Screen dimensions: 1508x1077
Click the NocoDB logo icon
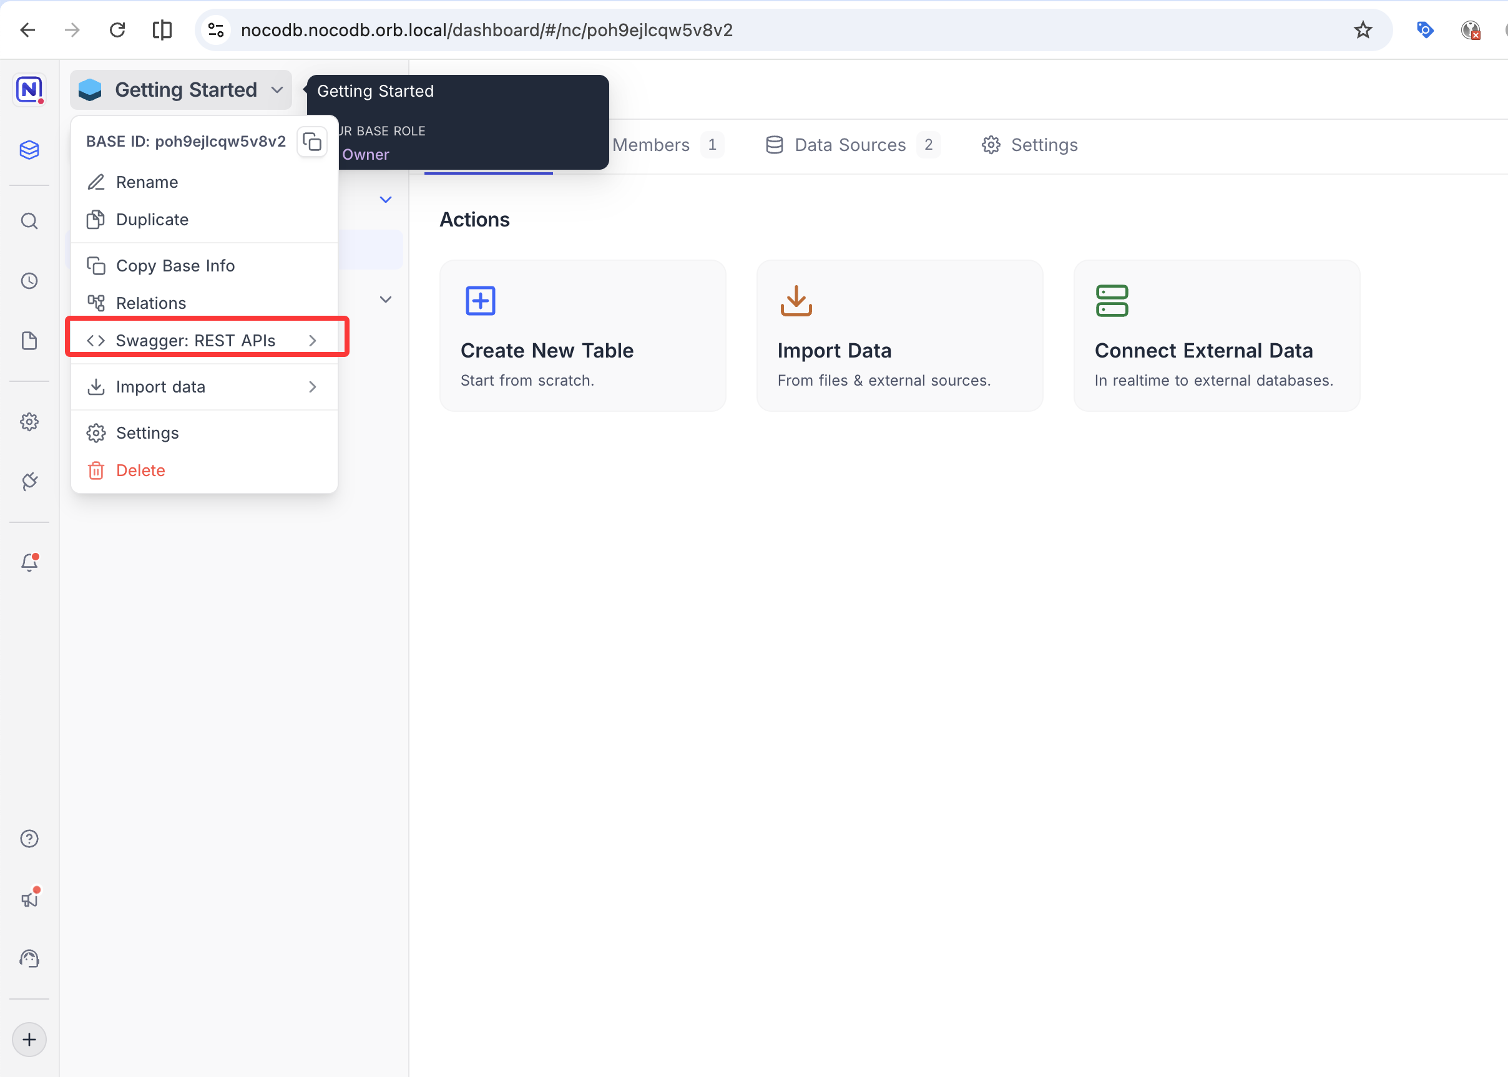tap(29, 89)
